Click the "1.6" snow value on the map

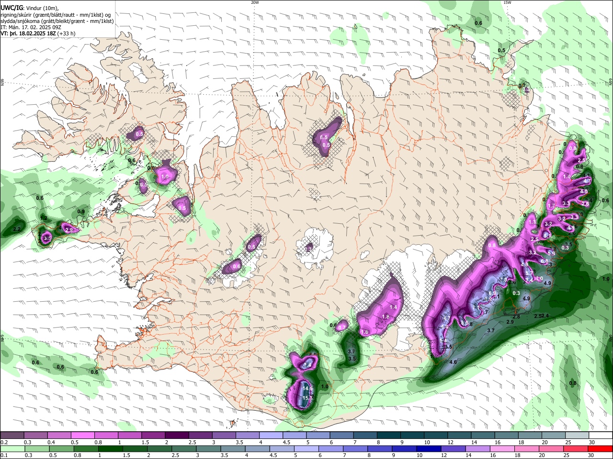[365, 332]
